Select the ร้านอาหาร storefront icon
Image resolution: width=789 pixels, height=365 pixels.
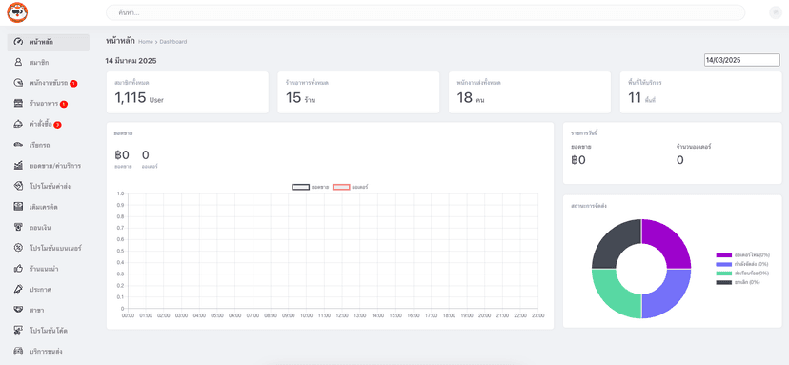point(19,104)
